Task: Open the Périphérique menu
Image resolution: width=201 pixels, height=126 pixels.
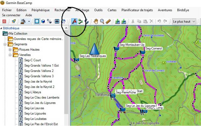Action: point(41,10)
